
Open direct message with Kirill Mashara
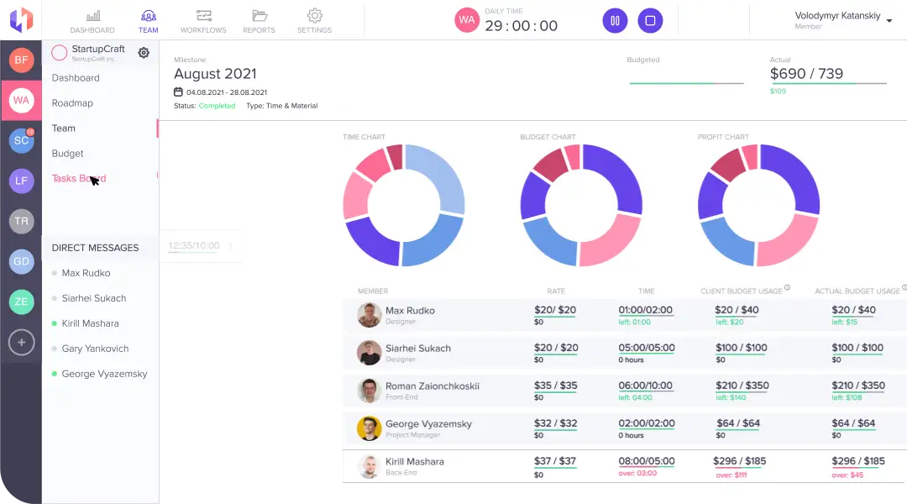(90, 323)
